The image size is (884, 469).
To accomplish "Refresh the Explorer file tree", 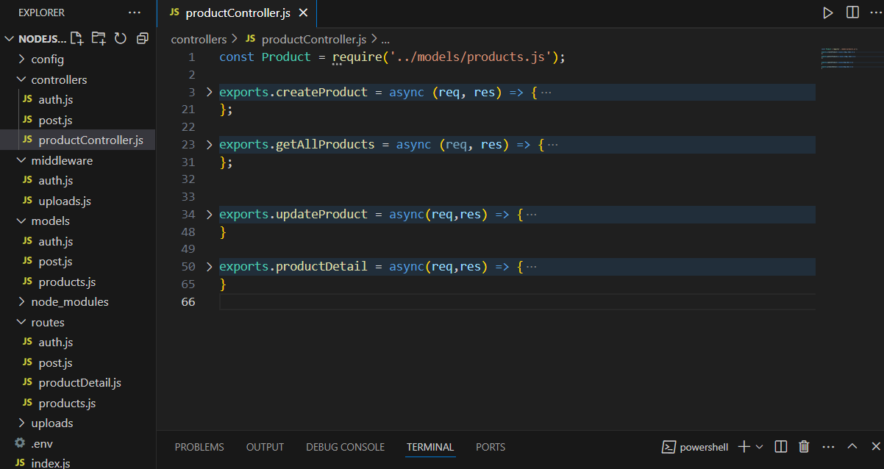I will pyautogui.click(x=121, y=38).
